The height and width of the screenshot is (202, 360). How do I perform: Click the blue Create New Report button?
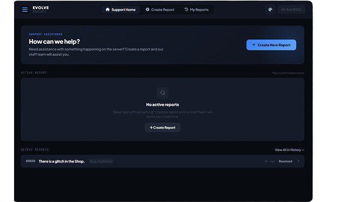[x=271, y=45]
